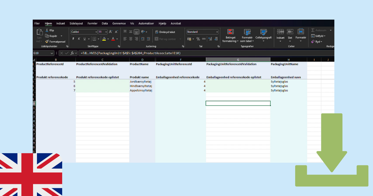Click the formula bar containing TÆL.HVIS
Image resolution: width=373 pixels, height=196 pixels.
point(206,53)
